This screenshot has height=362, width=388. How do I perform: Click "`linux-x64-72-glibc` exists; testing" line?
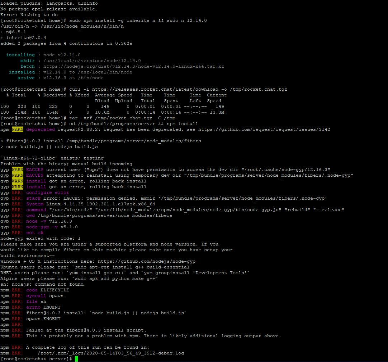coord(52,158)
